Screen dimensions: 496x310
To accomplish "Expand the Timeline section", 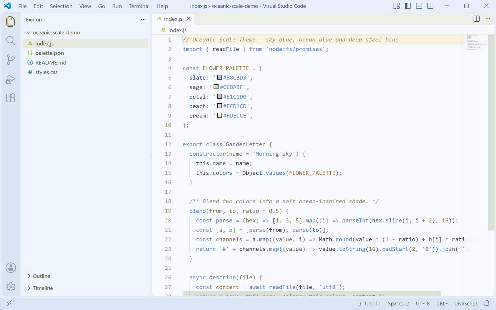I will (x=85, y=288).
